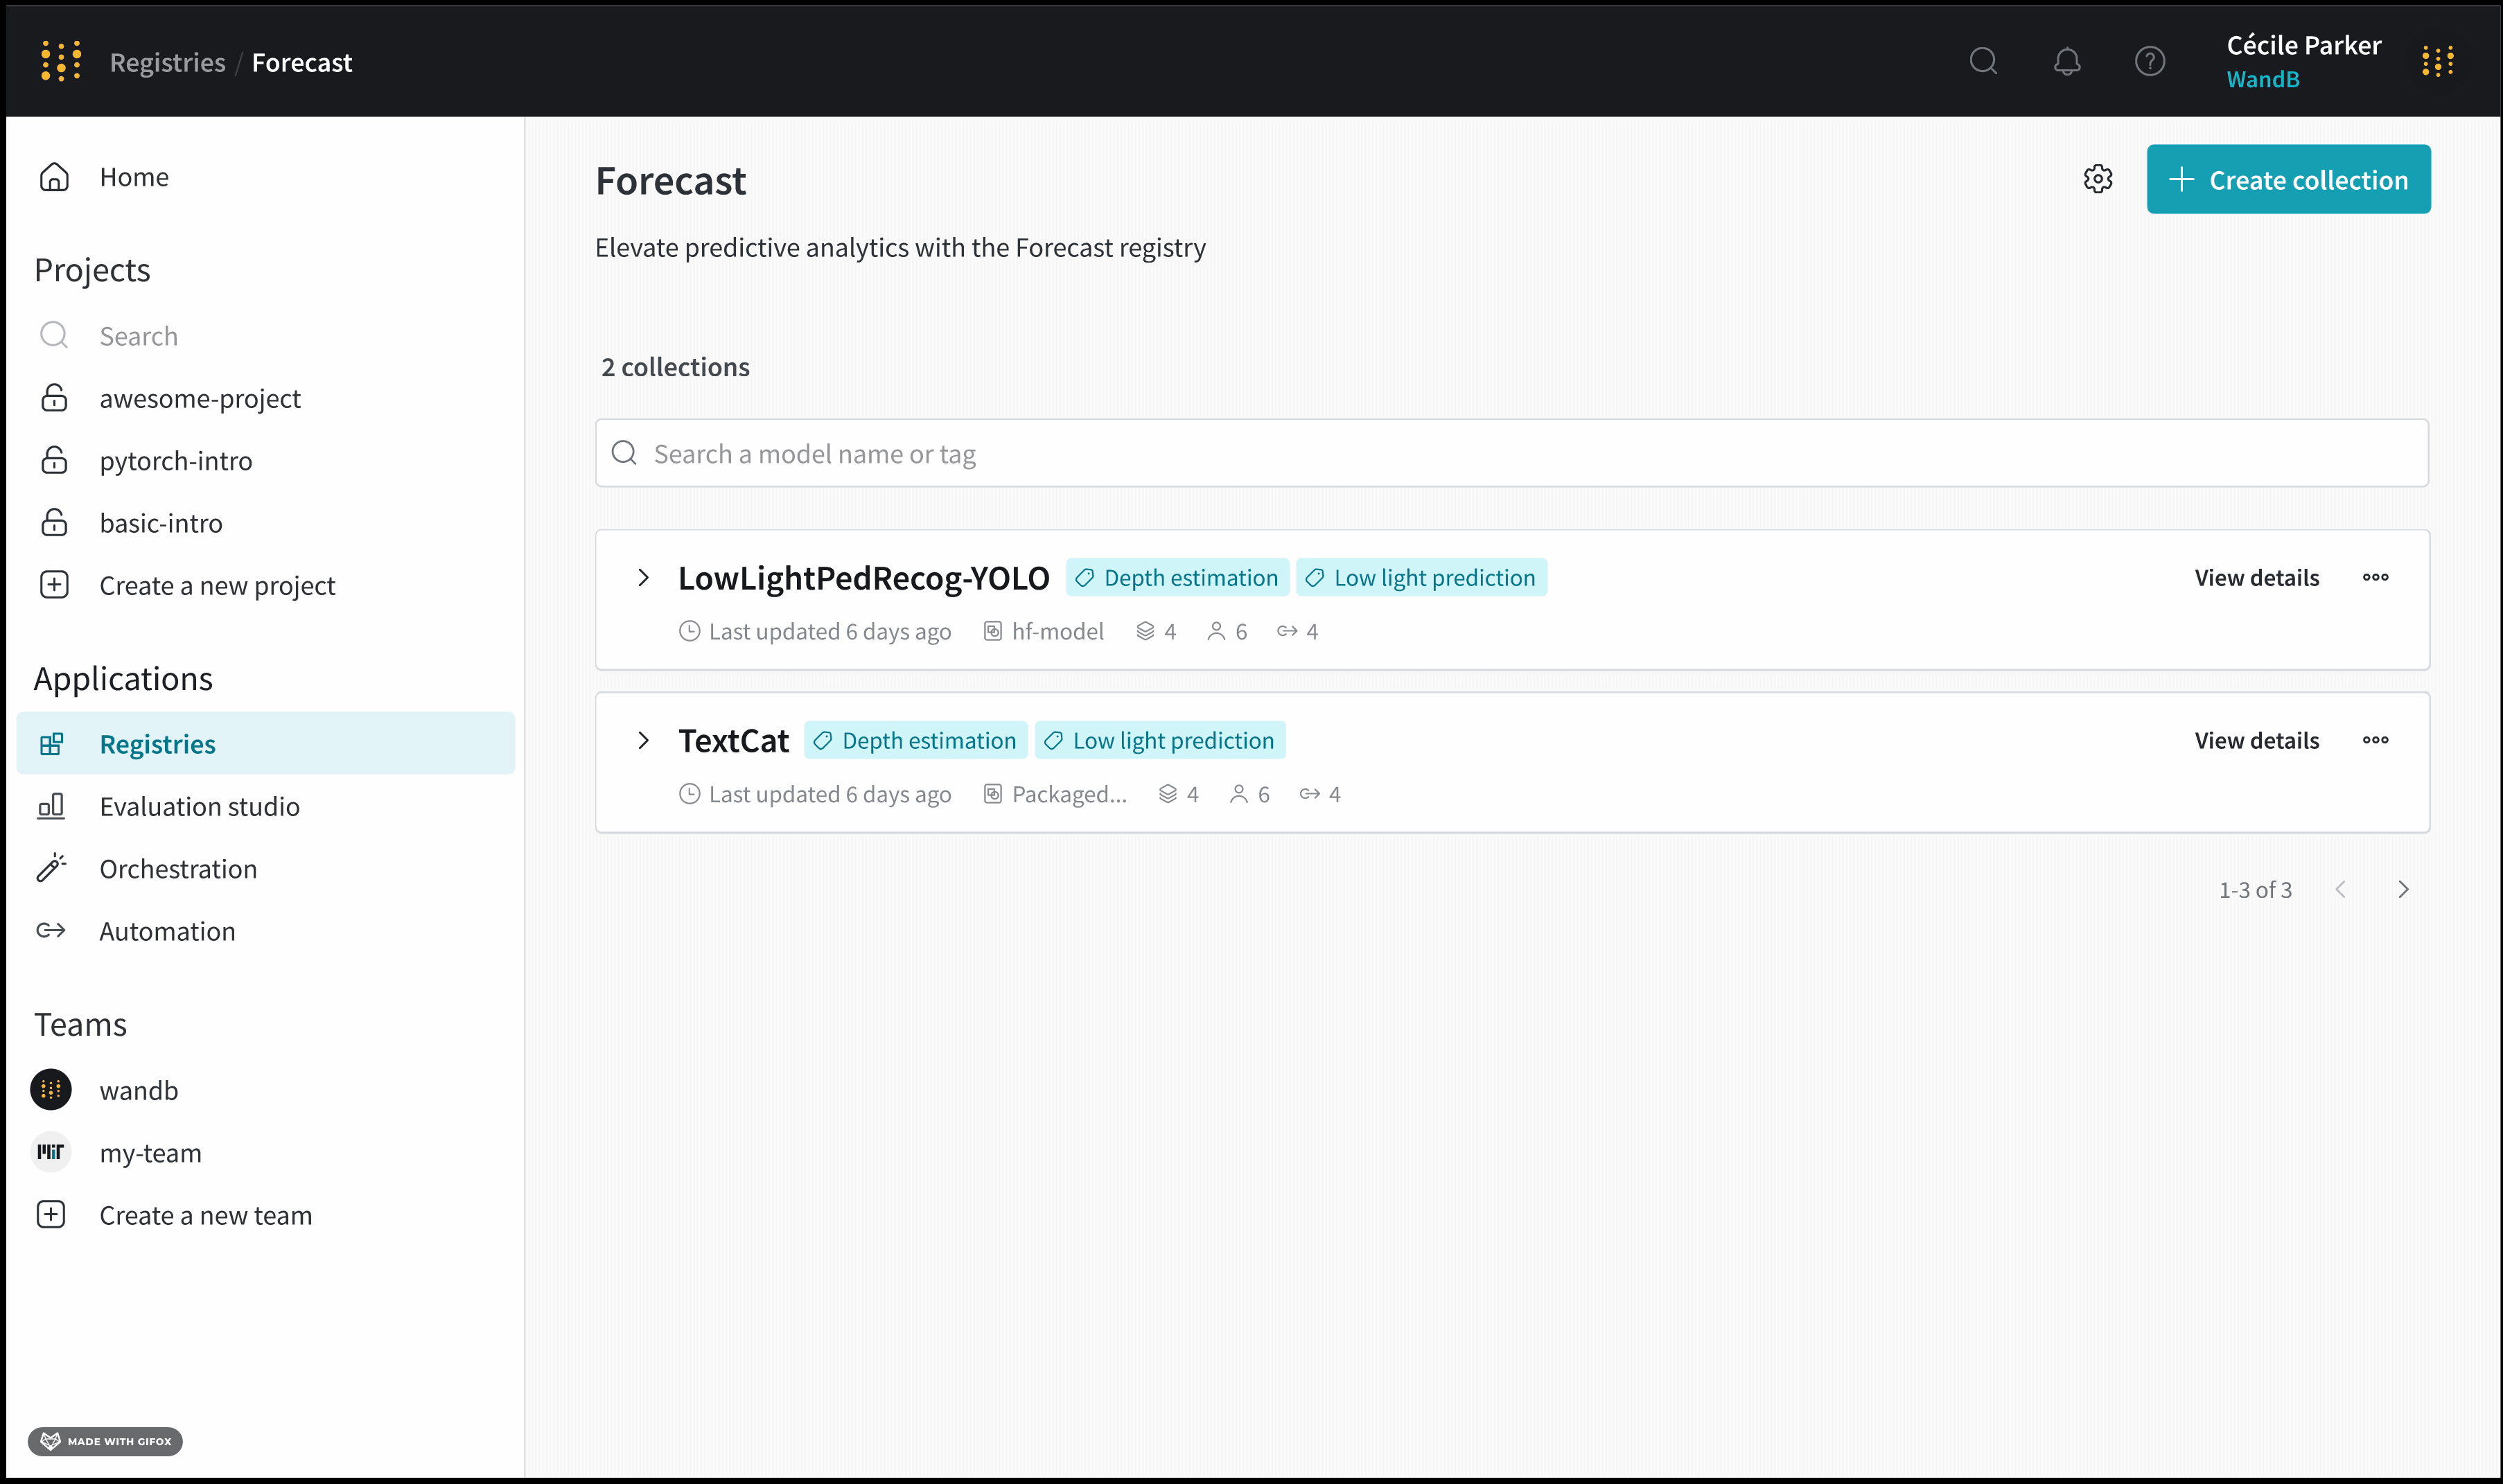View details of TextCat collection
Image resolution: width=2503 pixels, height=1484 pixels.
pyautogui.click(x=2256, y=740)
